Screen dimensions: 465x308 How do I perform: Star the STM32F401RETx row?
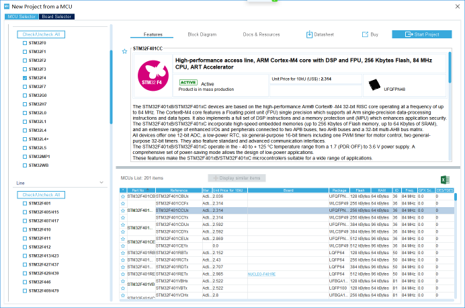coord(123,274)
